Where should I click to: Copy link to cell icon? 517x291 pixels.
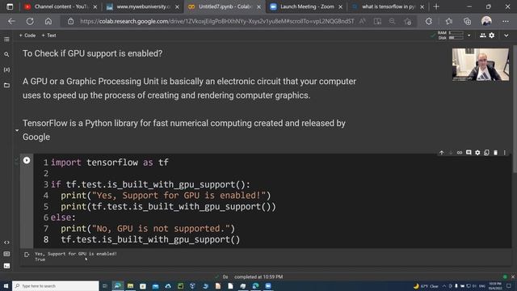coord(460,153)
